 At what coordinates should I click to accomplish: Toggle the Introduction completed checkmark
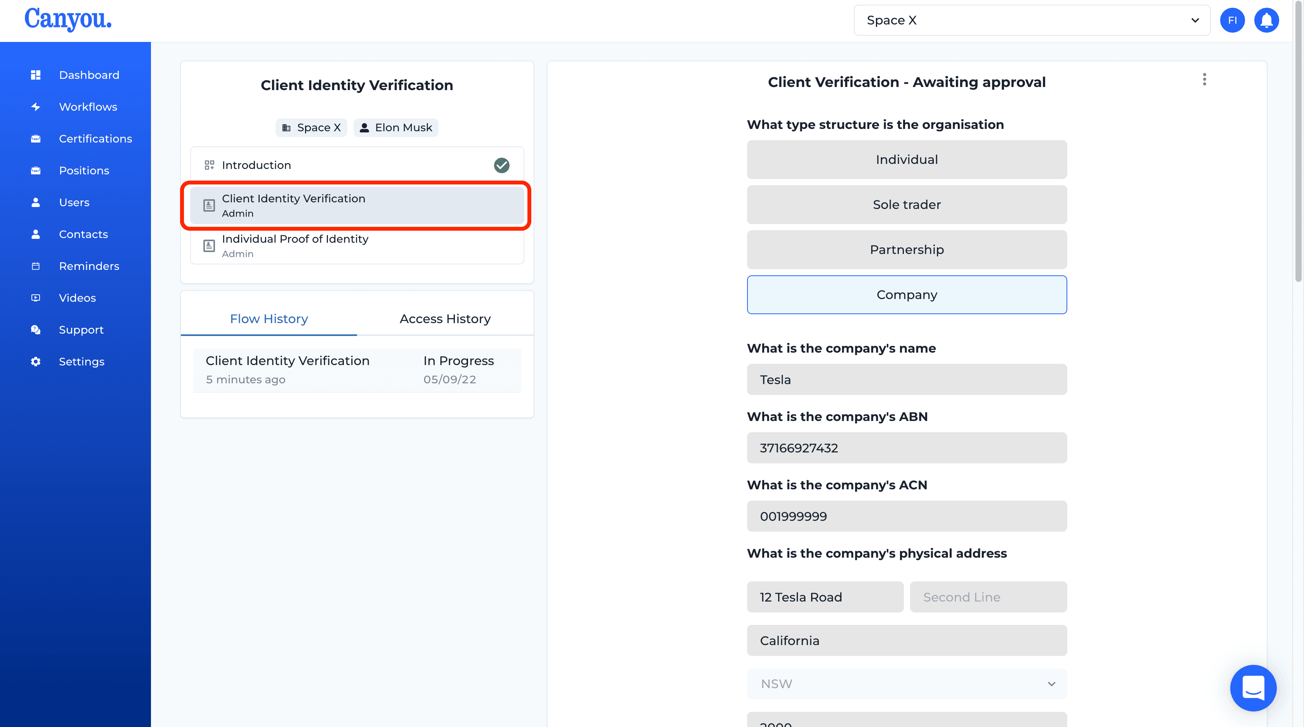coord(501,164)
